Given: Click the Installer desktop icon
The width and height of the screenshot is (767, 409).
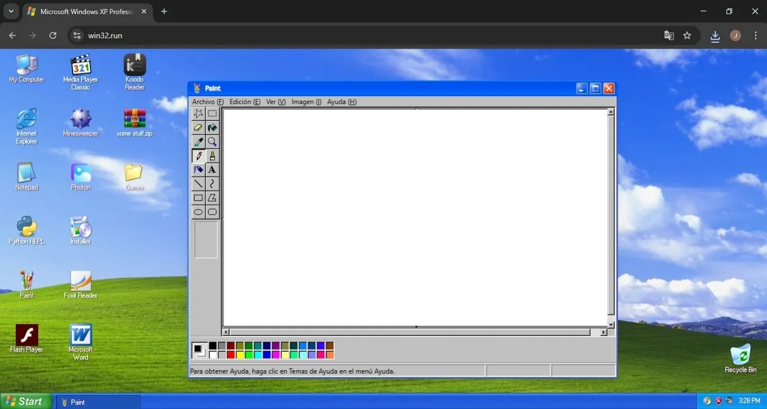Looking at the screenshot, I should [x=80, y=231].
